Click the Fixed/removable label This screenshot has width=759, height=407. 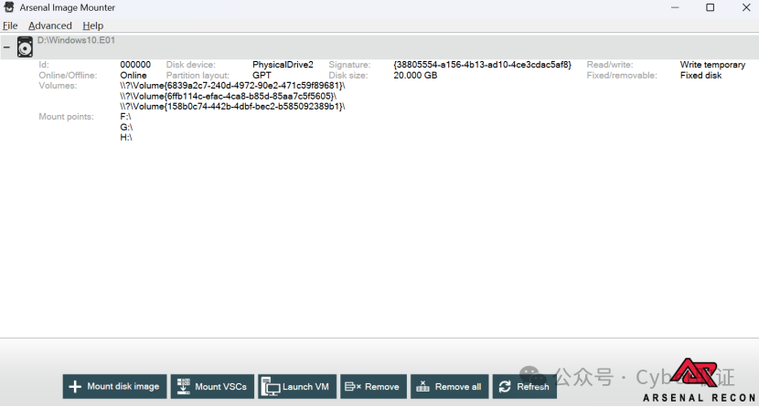[x=622, y=76]
